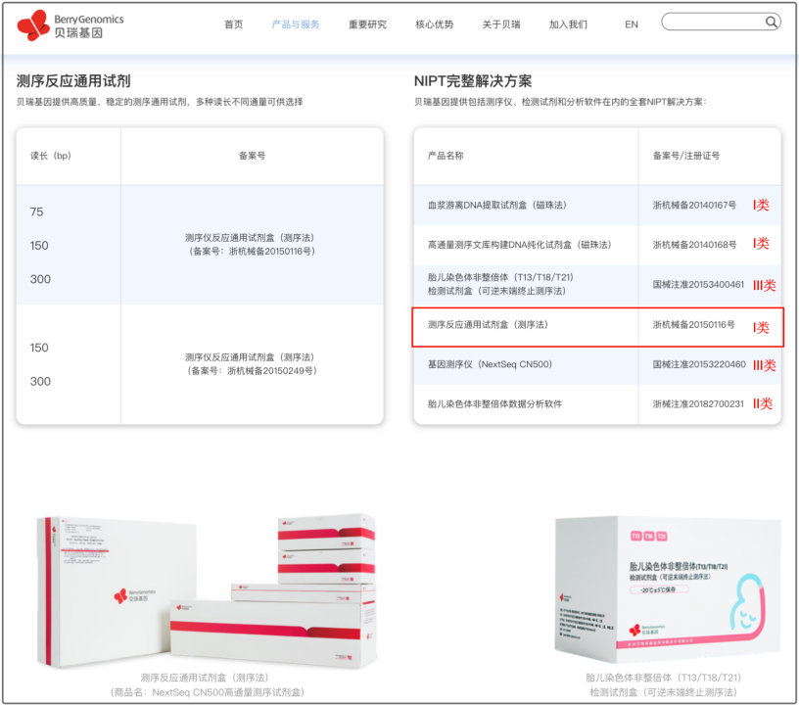Open the 首页 menu item
Viewport: 799px width, 705px height.
point(233,24)
